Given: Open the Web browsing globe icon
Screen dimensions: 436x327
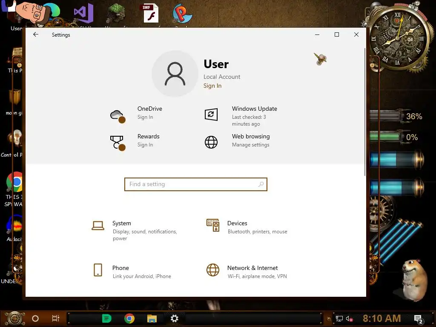Looking at the screenshot, I should 211,142.
